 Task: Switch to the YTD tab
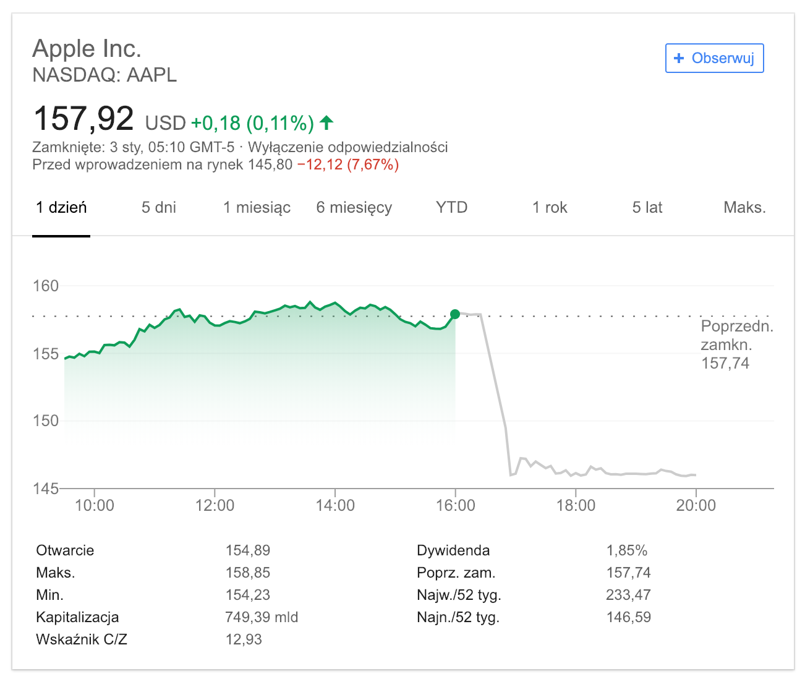(451, 208)
